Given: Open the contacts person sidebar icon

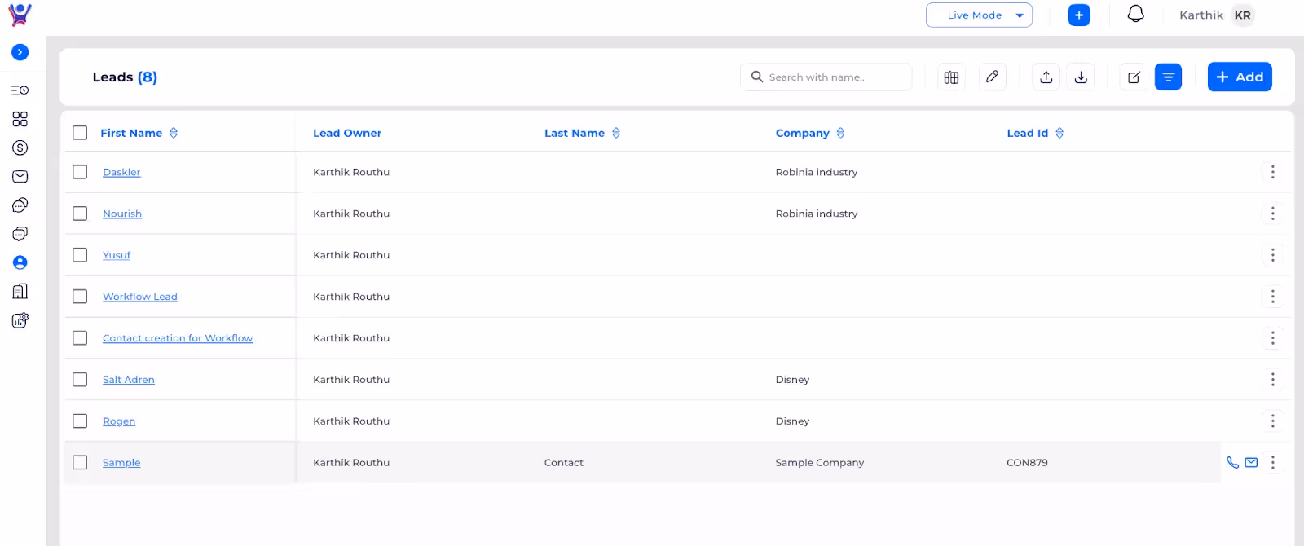Looking at the screenshot, I should coord(20,262).
